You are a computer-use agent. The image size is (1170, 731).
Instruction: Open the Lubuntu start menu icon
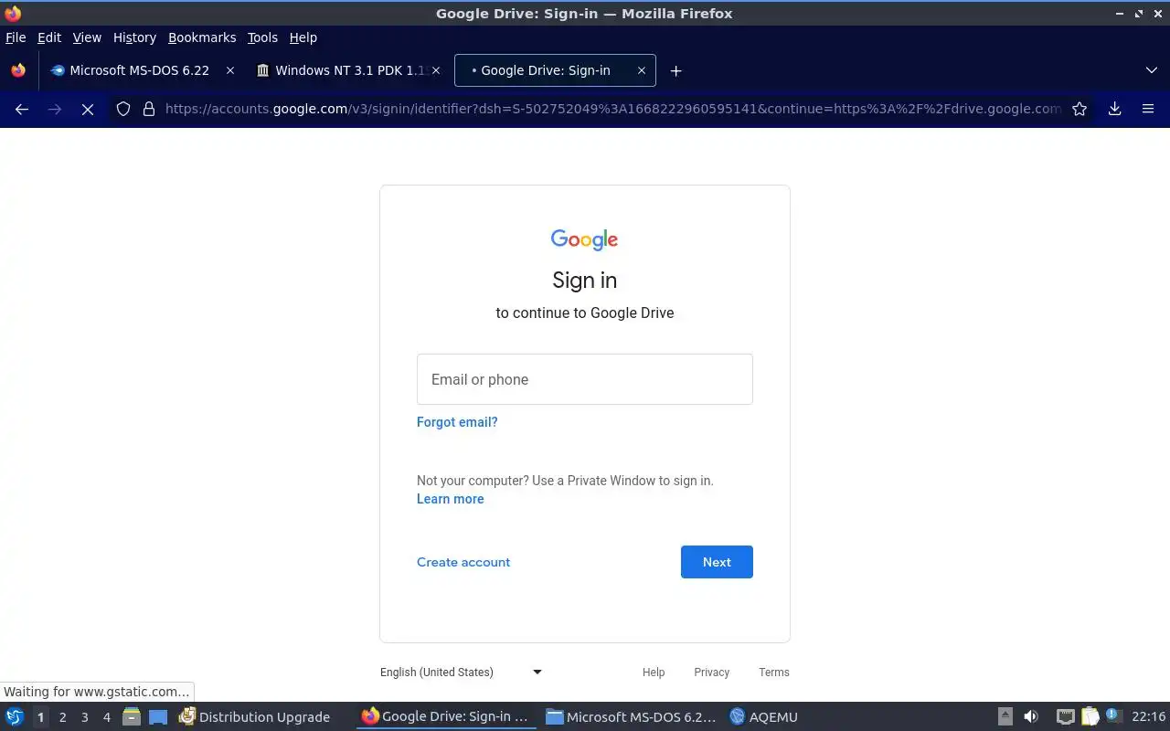point(14,717)
